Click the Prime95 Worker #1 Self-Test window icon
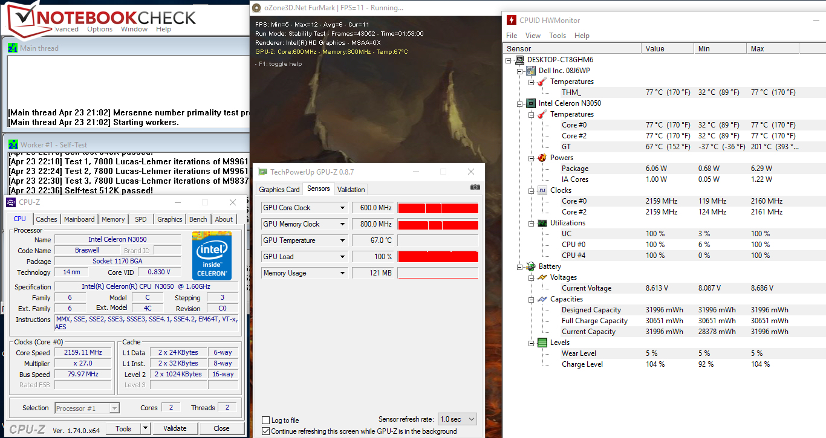 tap(13, 145)
